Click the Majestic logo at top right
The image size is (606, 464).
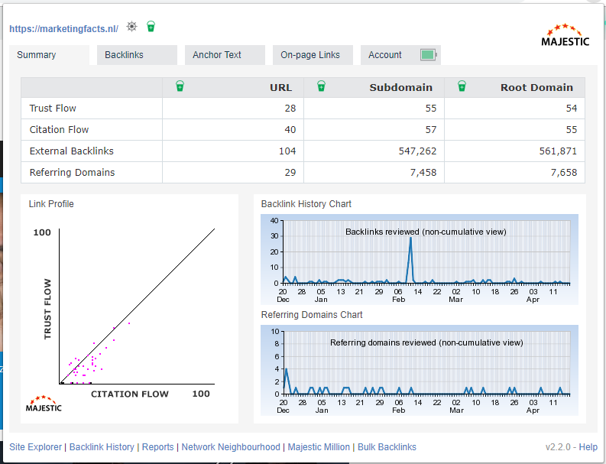click(x=565, y=36)
